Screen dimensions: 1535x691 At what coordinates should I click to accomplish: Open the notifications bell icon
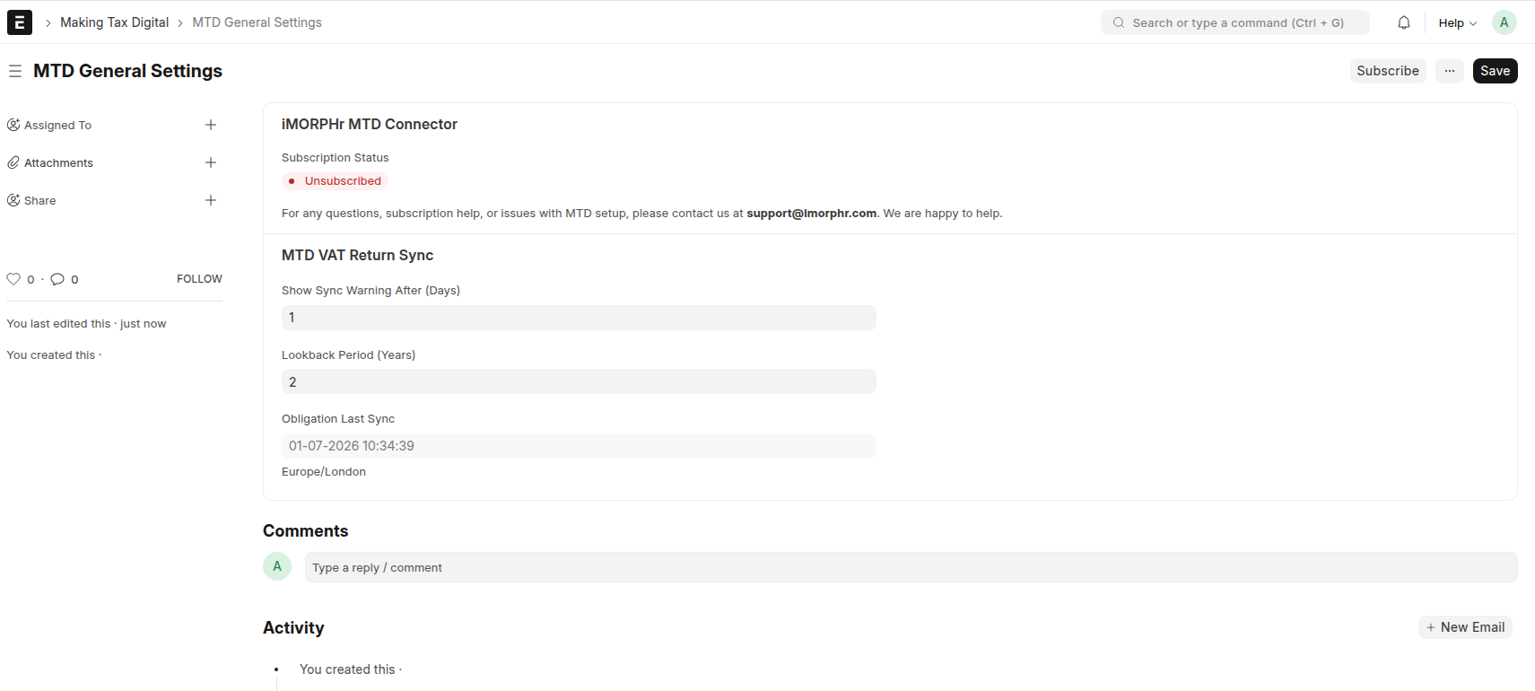[1404, 22]
